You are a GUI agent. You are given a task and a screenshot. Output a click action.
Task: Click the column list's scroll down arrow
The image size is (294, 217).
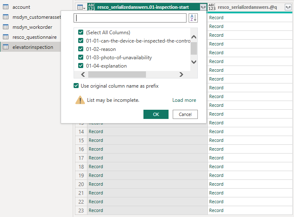(194, 62)
